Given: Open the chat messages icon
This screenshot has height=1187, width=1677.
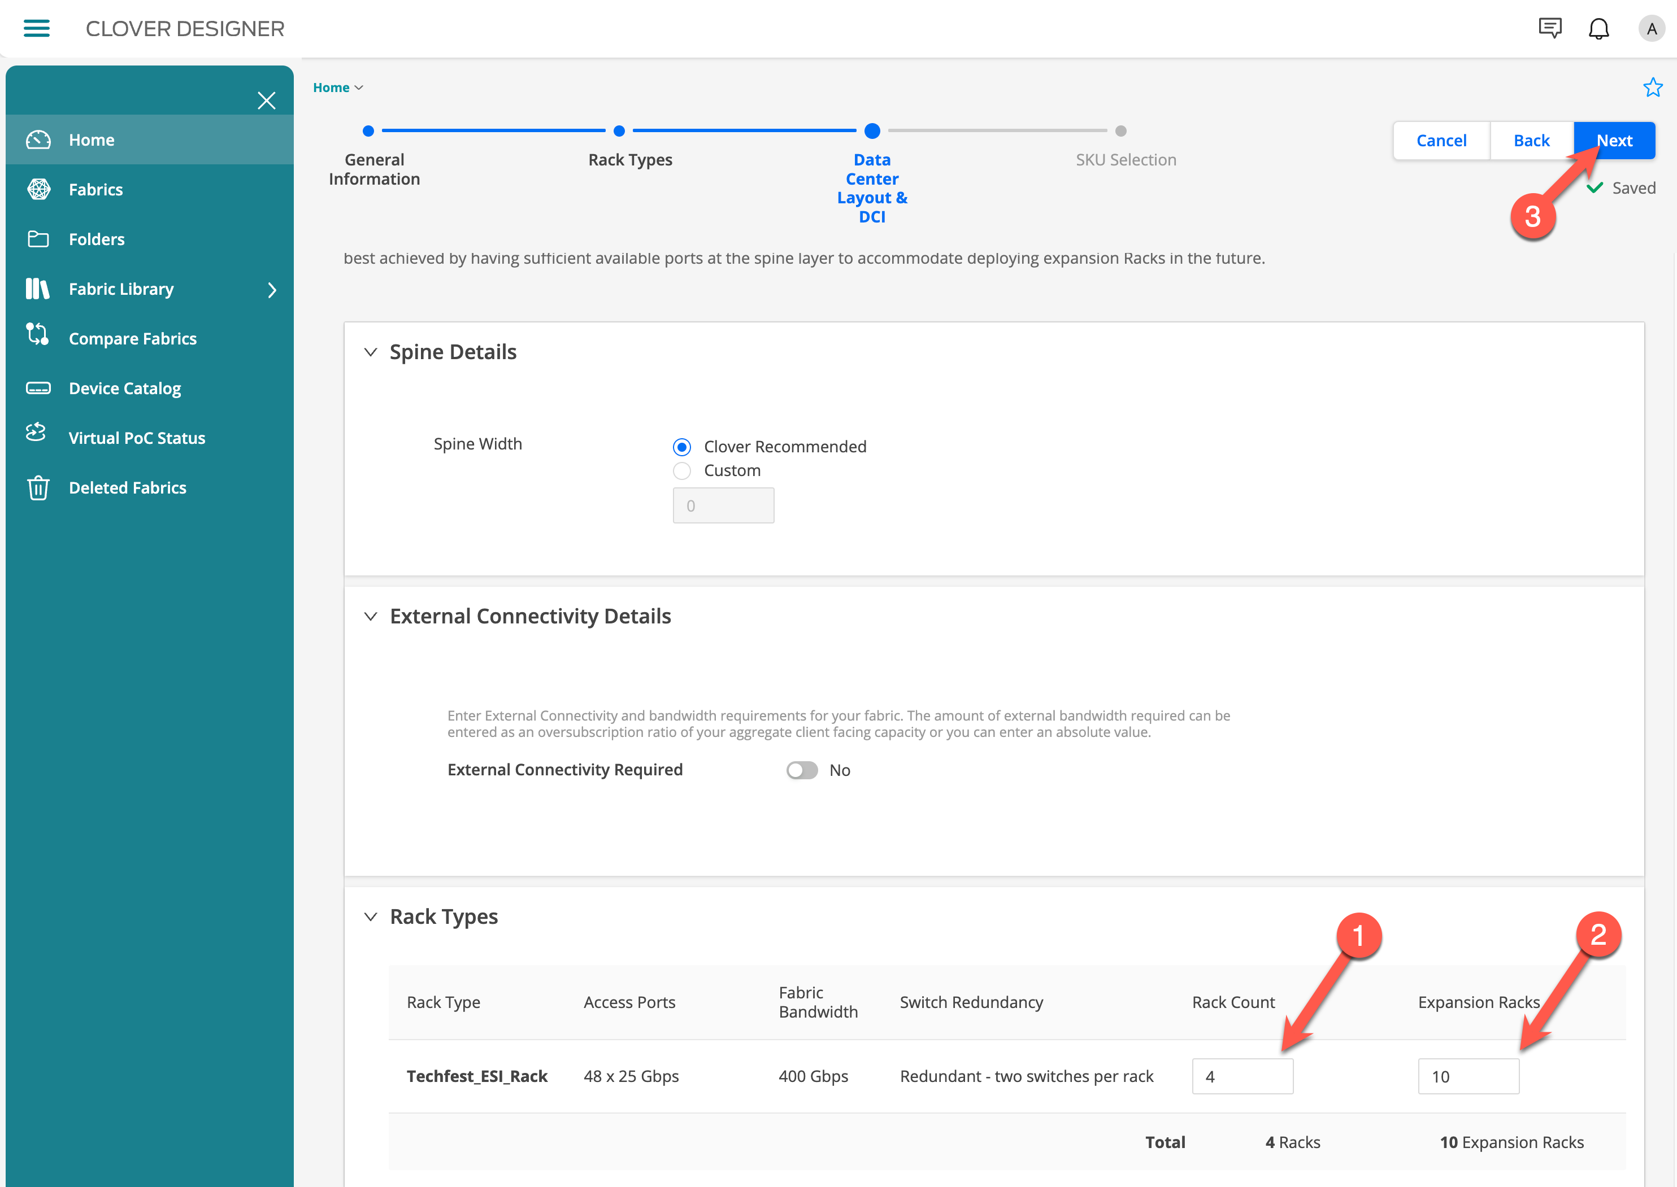Looking at the screenshot, I should (x=1550, y=28).
